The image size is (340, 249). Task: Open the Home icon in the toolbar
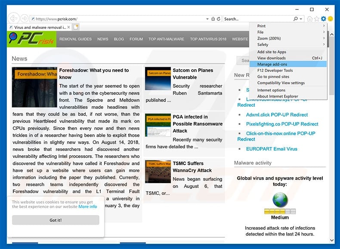(x=309, y=19)
